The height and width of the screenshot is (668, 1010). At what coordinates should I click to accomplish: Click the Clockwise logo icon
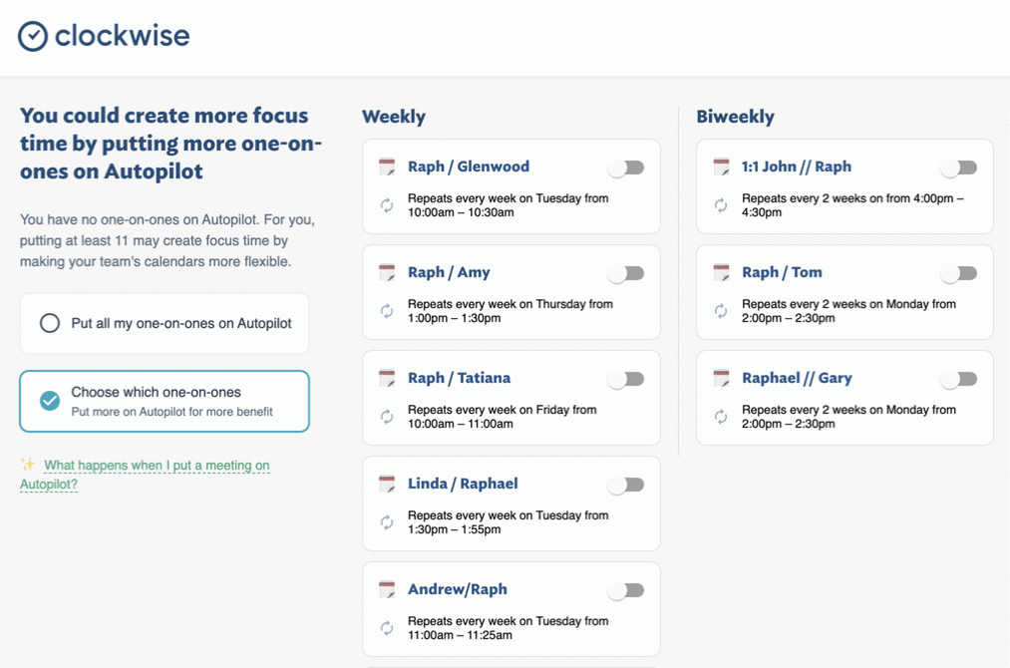(x=33, y=36)
